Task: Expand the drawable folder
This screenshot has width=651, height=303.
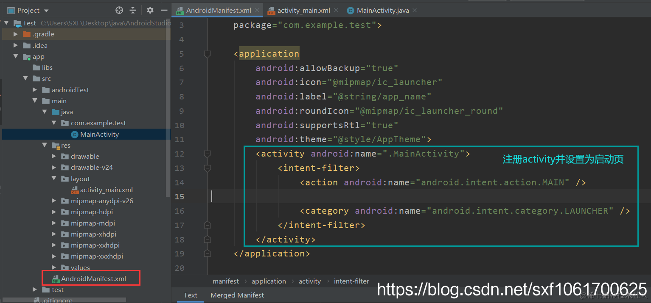Action: click(54, 156)
